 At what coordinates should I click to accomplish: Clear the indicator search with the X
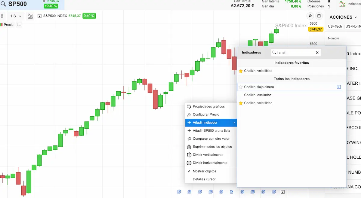pos(317,53)
